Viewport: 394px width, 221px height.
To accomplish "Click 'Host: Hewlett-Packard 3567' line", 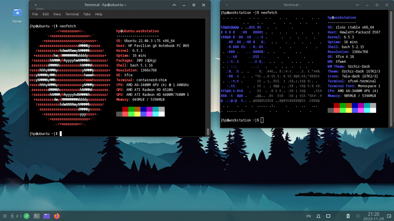I will pyautogui.click(x=354, y=32).
